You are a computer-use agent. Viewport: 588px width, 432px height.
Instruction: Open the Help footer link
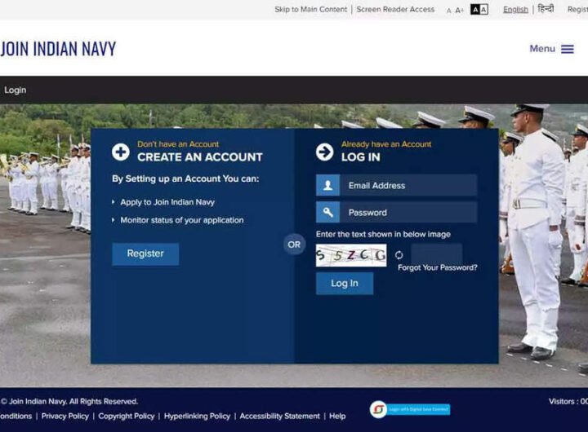(337, 417)
